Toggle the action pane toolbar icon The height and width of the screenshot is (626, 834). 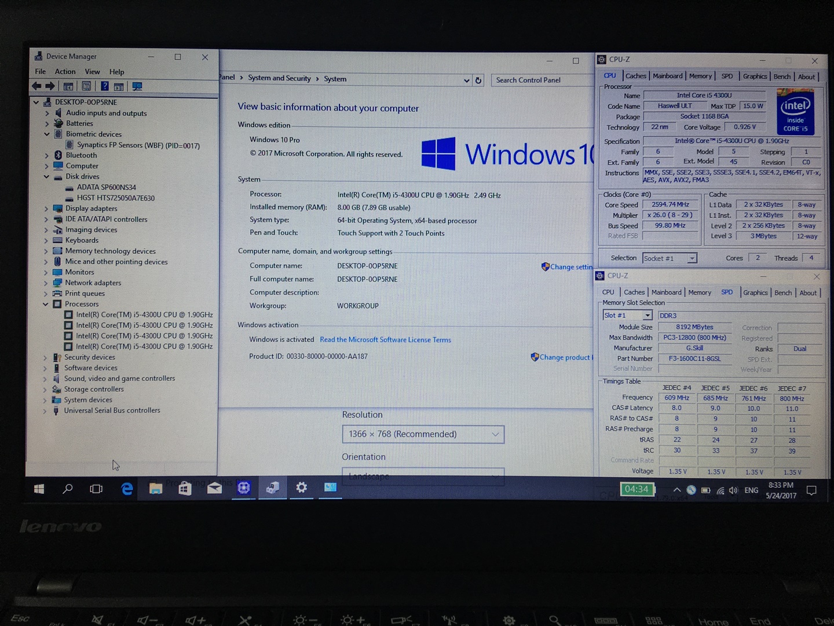click(119, 86)
